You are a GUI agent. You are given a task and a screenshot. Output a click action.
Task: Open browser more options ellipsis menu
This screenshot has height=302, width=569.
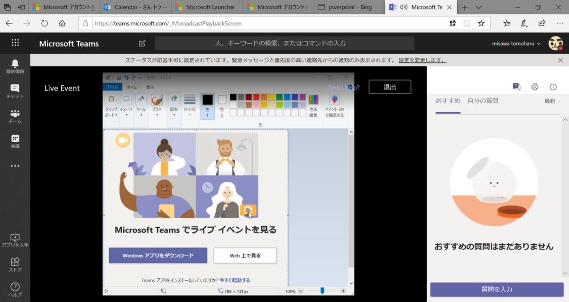click(x=560, y=23)
